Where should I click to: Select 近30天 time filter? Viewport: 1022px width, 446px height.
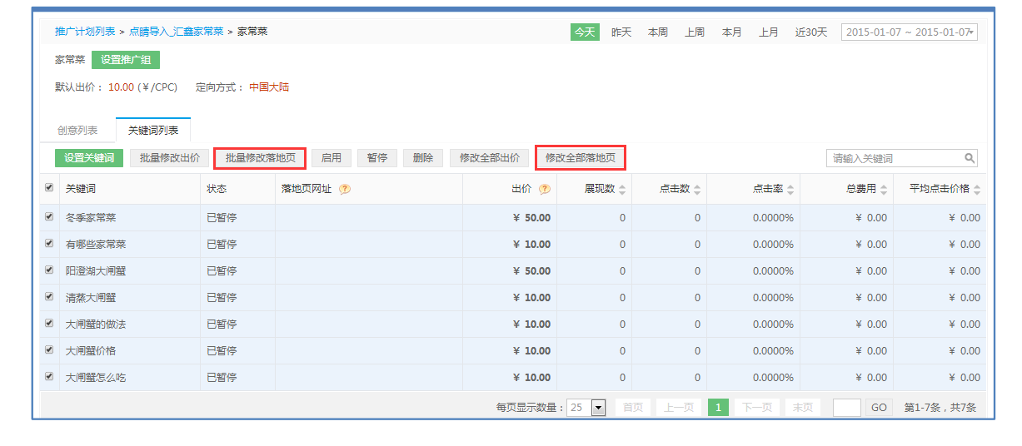click(x=811, y=32)
